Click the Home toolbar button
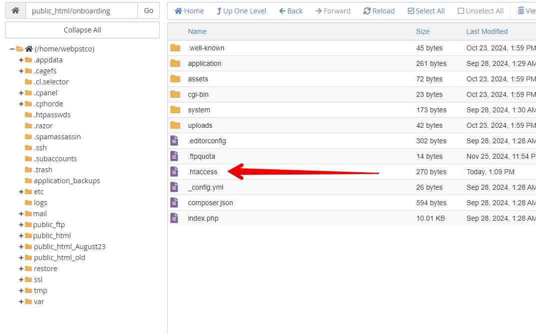 coord(189,11)
